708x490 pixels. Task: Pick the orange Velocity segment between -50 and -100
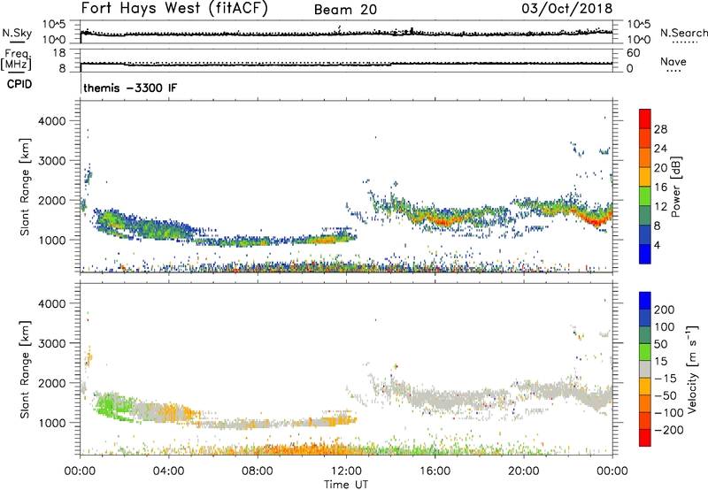point(645,403)
